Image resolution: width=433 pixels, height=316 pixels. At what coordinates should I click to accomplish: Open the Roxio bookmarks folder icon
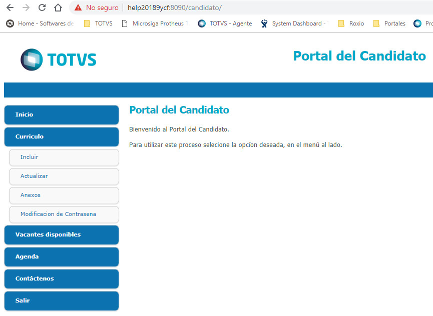(x=341, y=23)
